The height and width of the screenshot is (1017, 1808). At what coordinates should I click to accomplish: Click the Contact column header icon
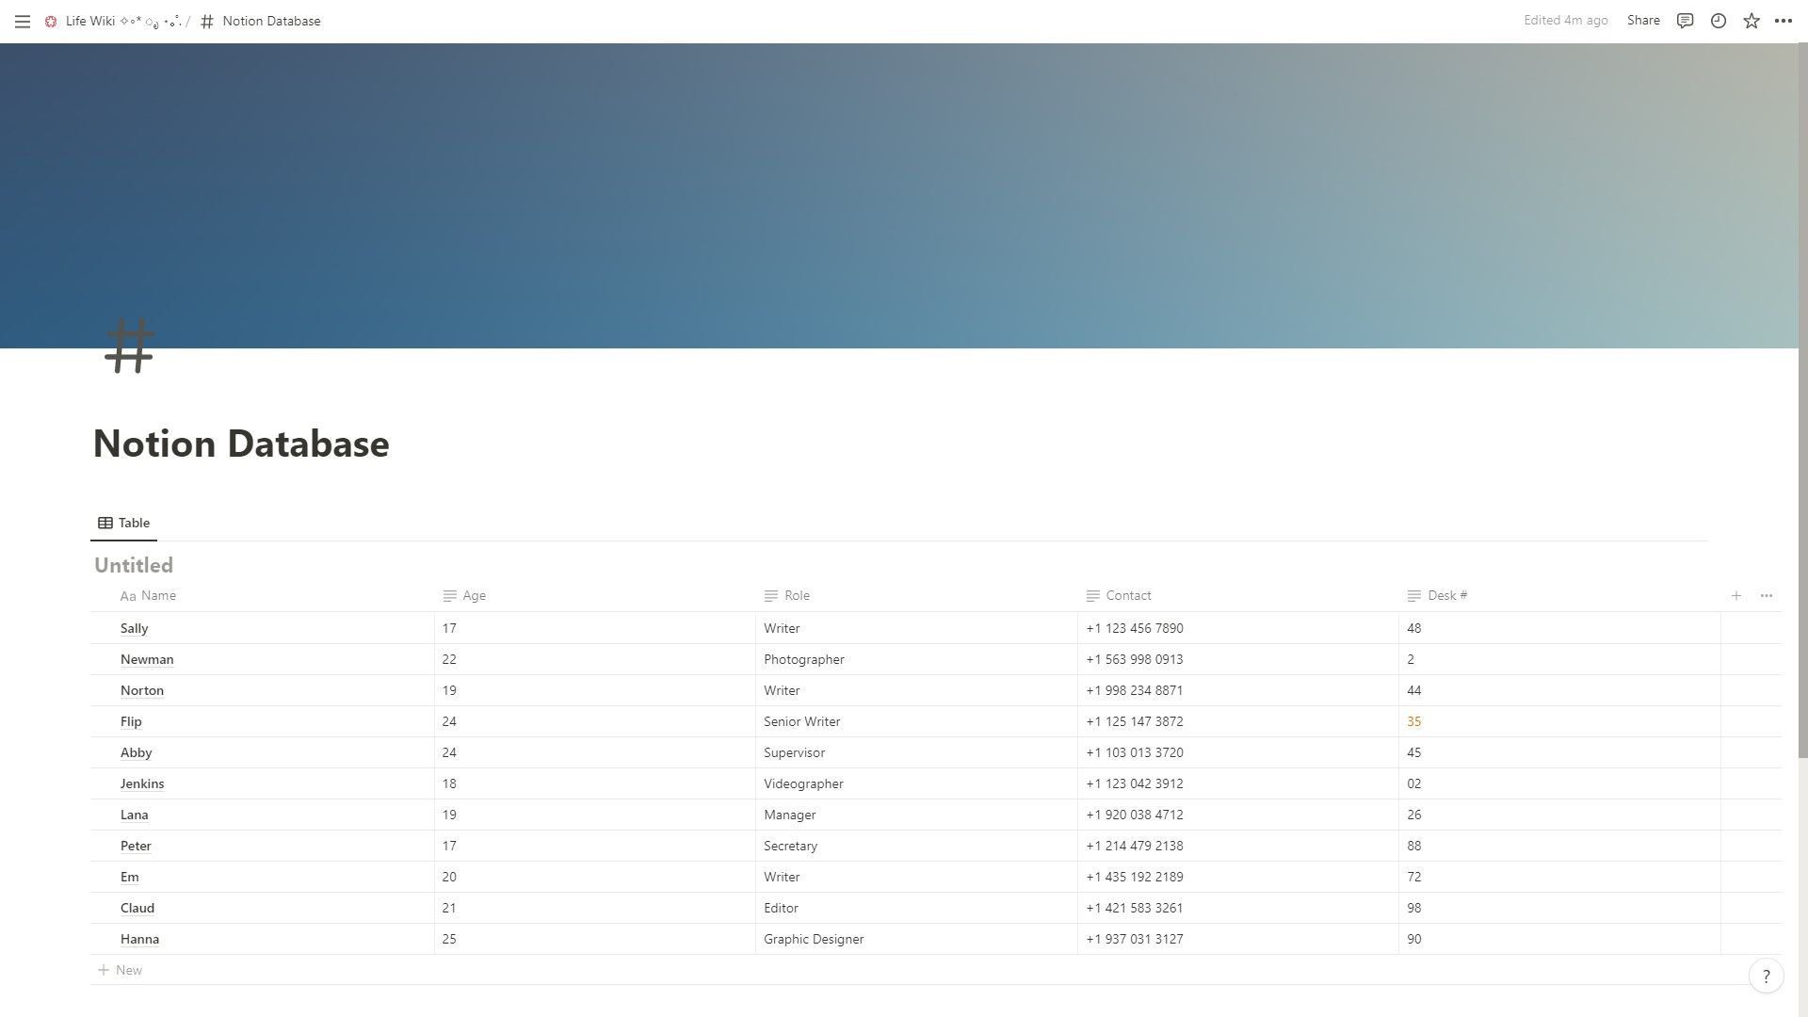pos(1092,596)
